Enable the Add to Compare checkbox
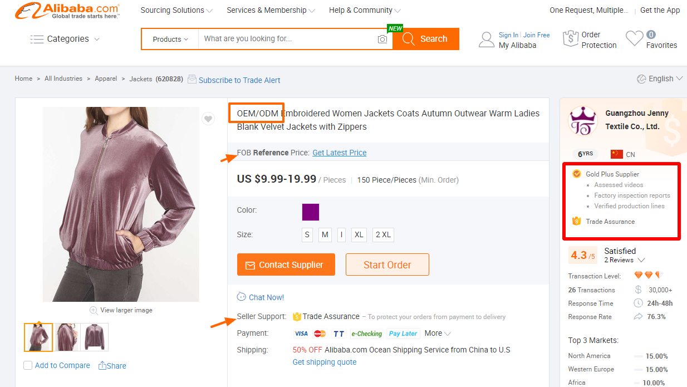687x387 pixels. coord(28,365)
